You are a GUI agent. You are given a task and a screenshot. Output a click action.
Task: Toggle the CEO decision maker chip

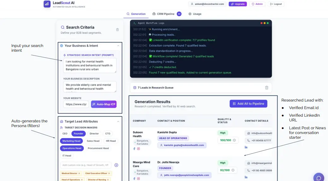[x=65, y=134]
